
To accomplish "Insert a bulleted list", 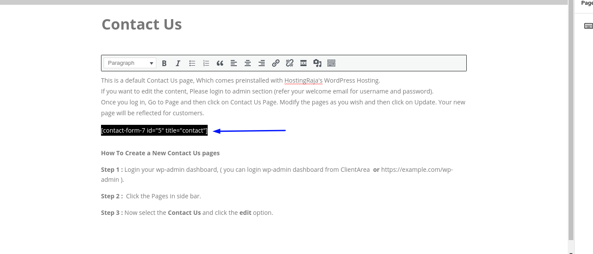I will coord(192,63).
